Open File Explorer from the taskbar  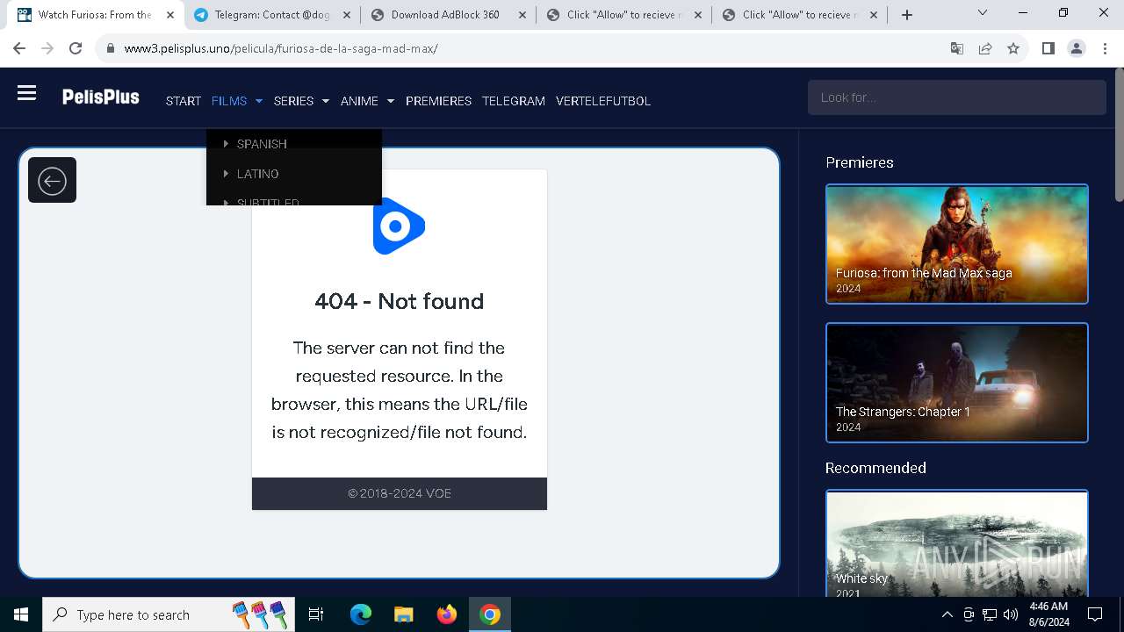point(403,614)
